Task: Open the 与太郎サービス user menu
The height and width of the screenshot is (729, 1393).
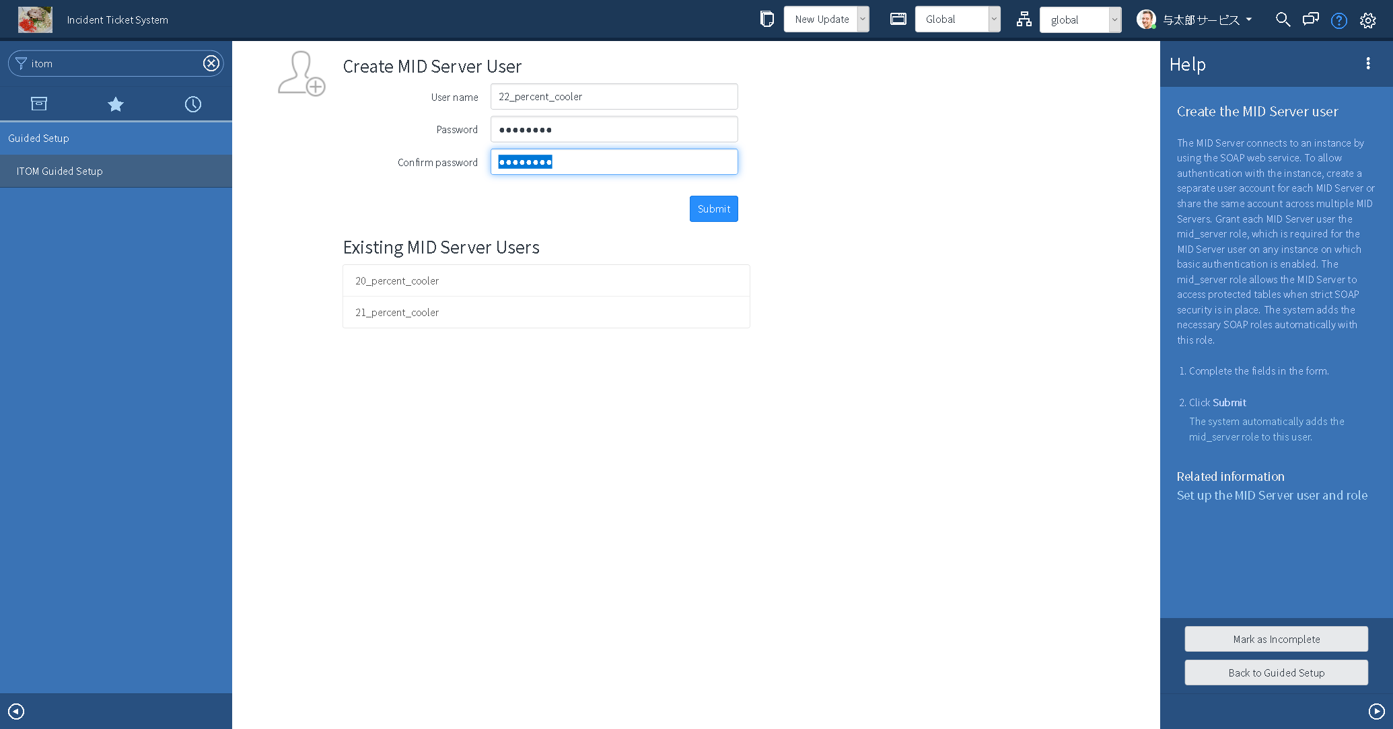Action: point(1201,20)
